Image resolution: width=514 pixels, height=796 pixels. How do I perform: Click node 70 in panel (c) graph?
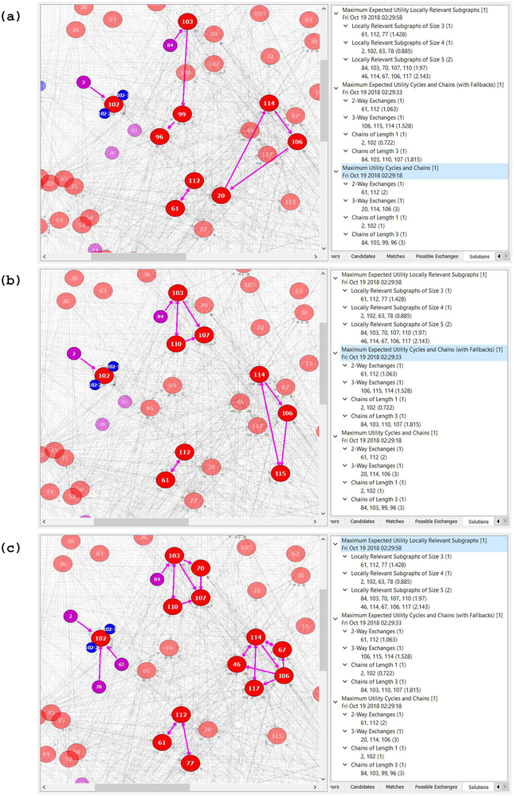201,568
